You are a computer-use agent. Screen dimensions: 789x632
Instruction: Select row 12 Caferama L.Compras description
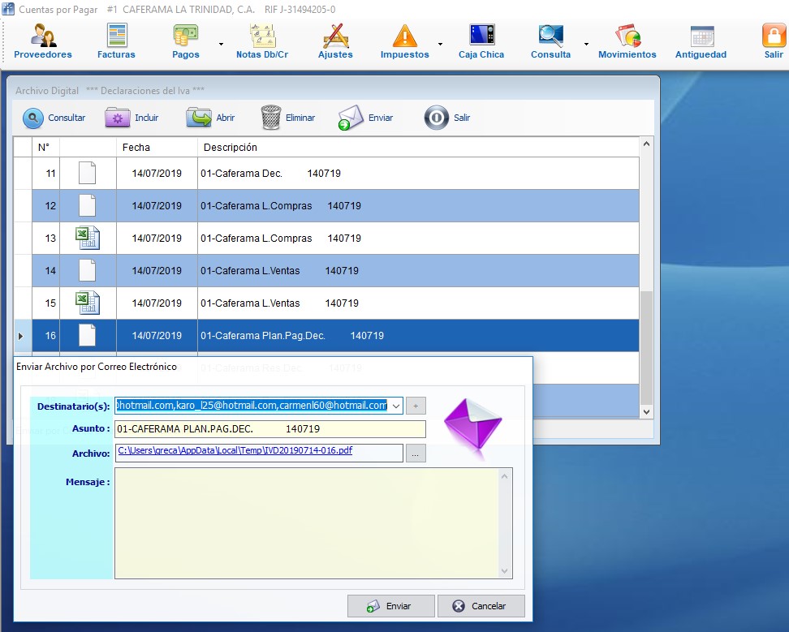tap(280, 205)
